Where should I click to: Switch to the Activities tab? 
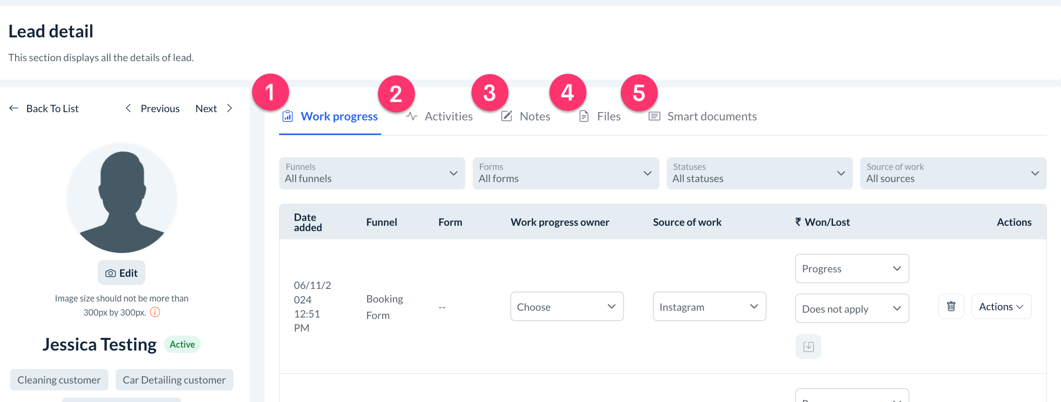tap(440, 117)
